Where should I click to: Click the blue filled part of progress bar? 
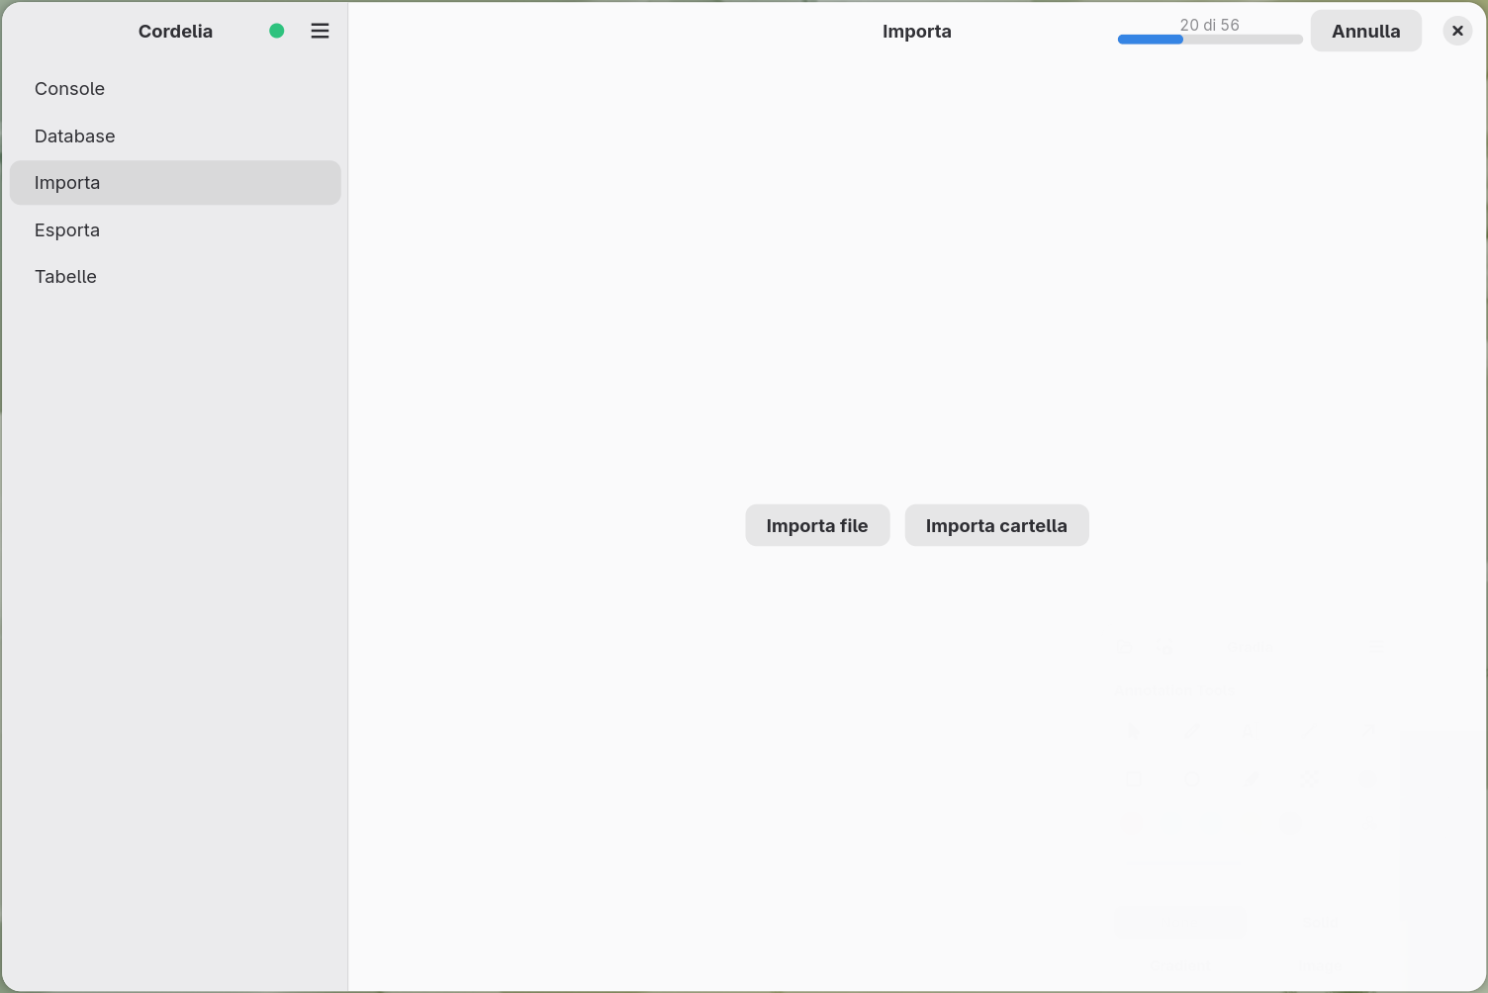tap(1151, 40)
